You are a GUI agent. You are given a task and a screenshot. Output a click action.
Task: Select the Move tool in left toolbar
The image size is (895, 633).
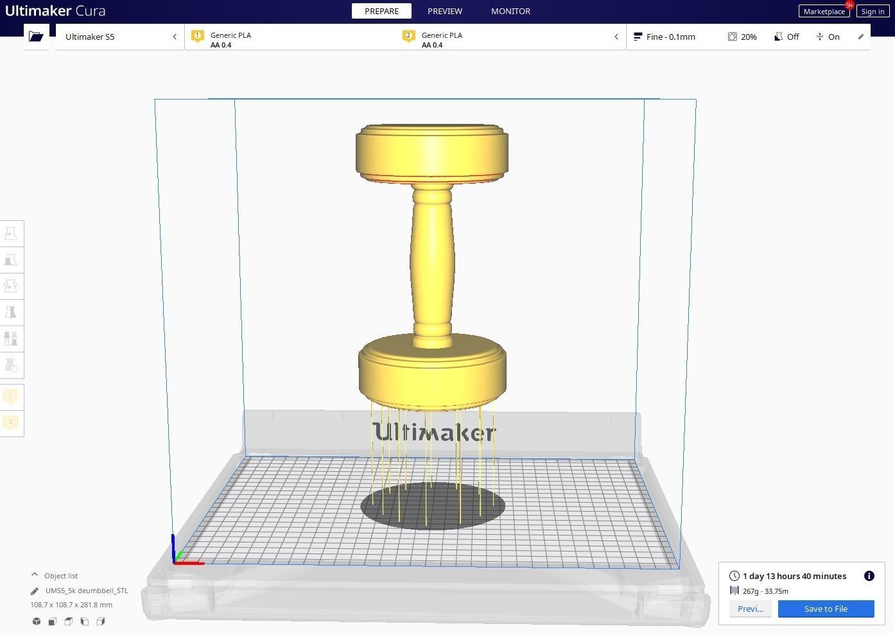click(11, 234)
